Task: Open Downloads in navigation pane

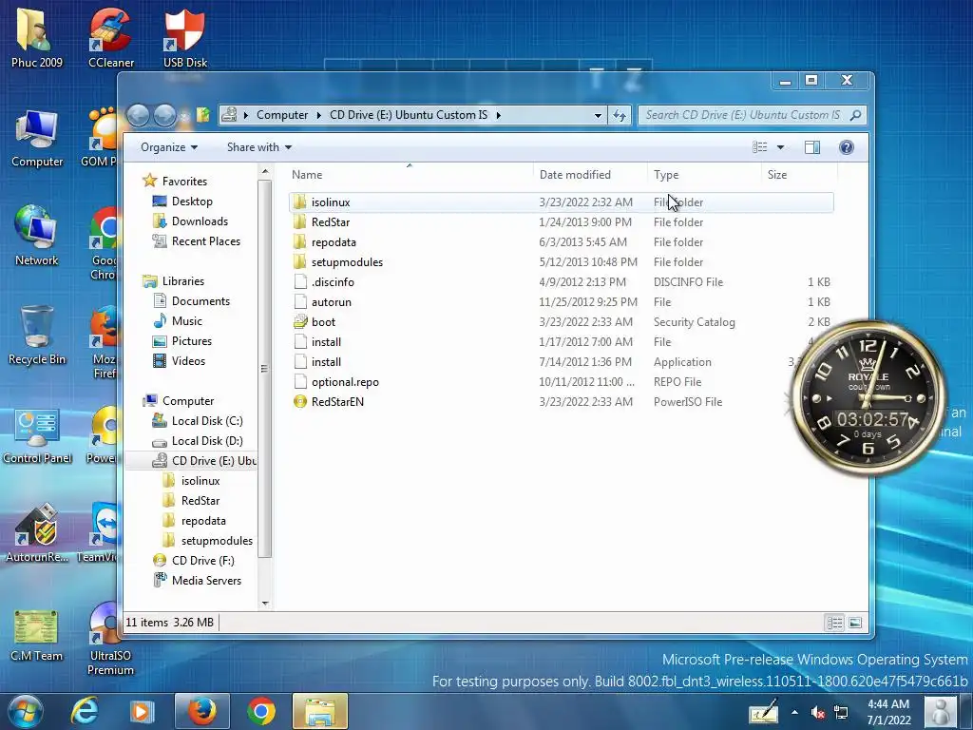Action: (x=200, y=221)
